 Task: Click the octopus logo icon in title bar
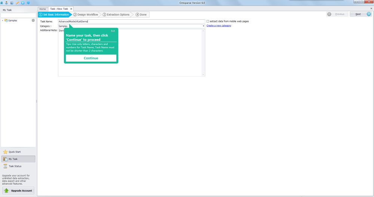1,3
